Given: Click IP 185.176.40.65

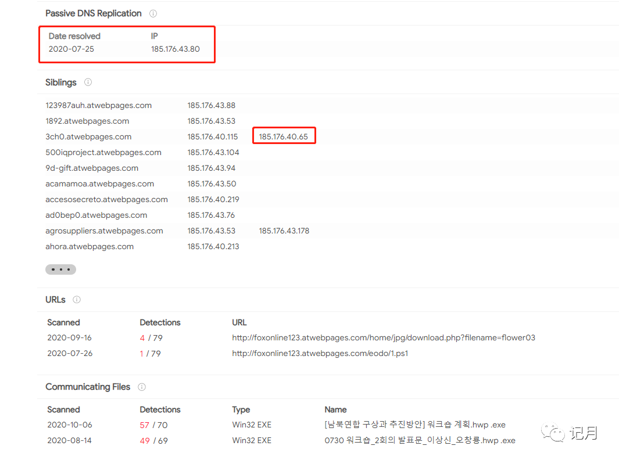Looking at the screenshot, I should 283,137.
